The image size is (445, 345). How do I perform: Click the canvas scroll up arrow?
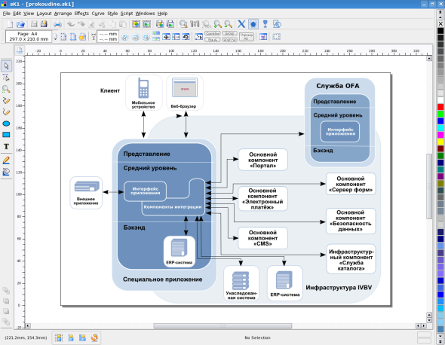(x=429, y=59)
